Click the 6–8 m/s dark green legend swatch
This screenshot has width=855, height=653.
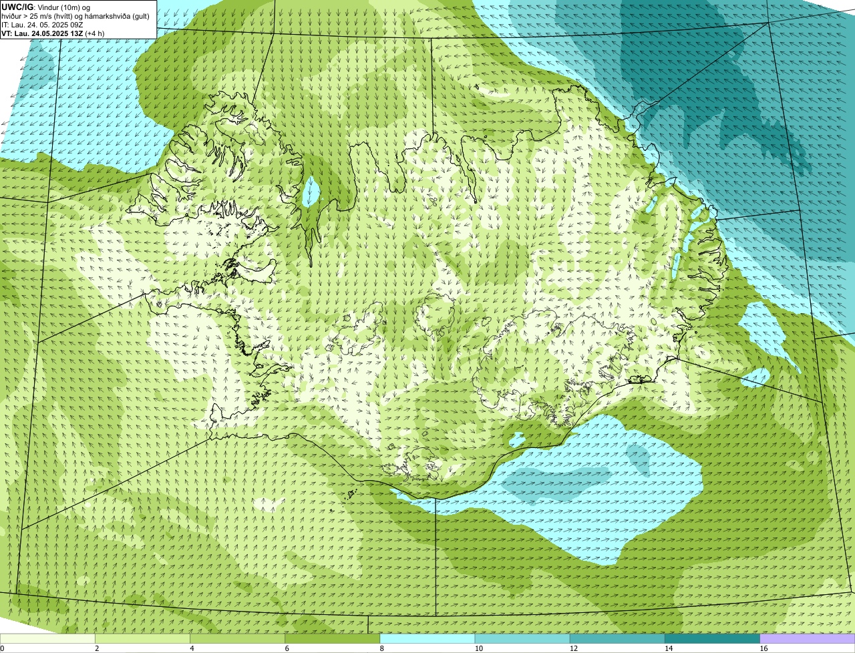333,638
